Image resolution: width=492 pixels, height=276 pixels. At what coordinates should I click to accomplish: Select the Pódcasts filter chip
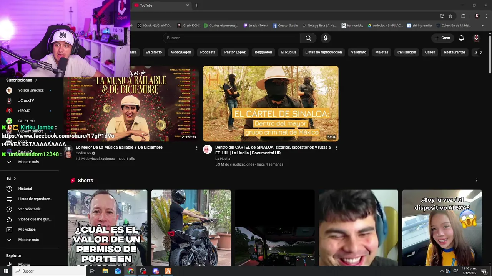(208, 52)
